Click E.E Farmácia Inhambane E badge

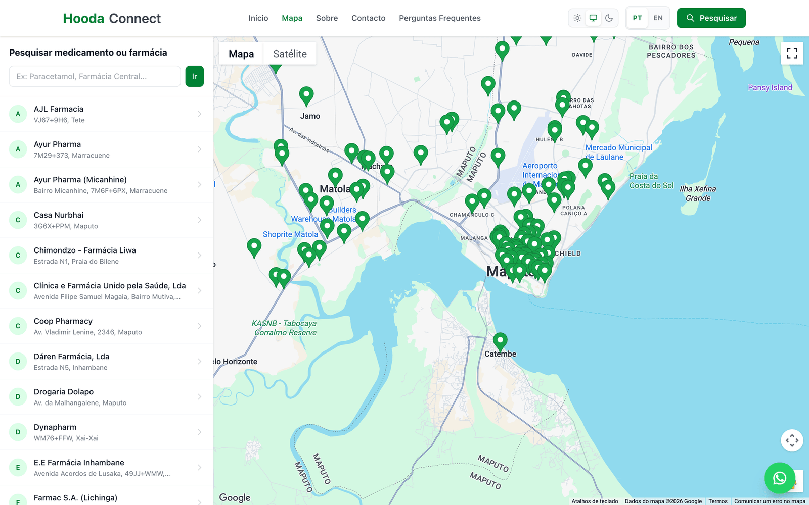click(18, 468)
